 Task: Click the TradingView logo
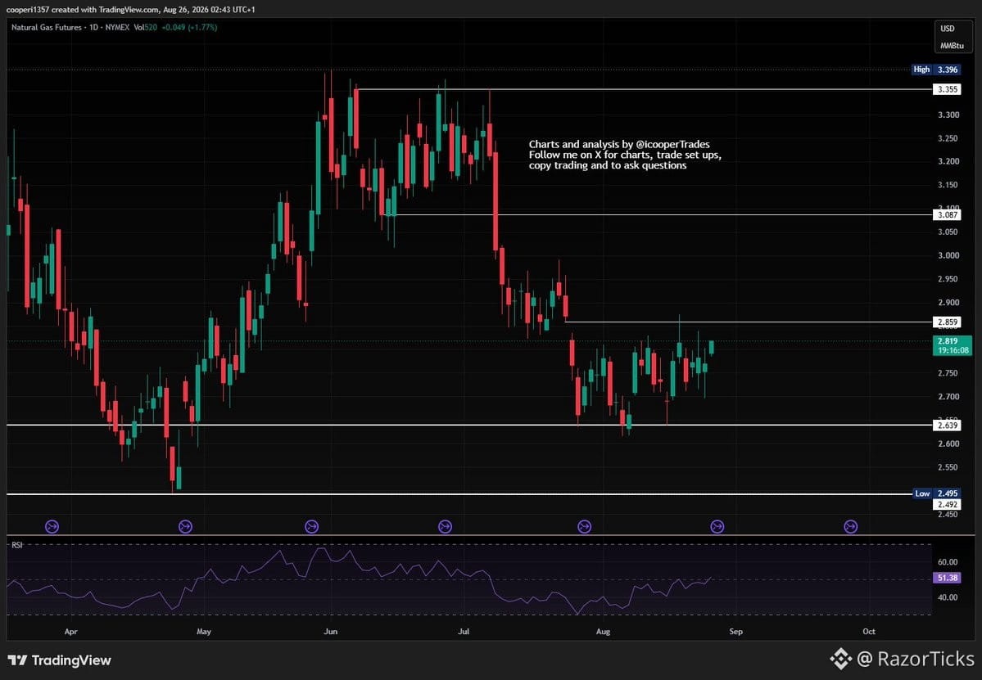tap(60, 660)
